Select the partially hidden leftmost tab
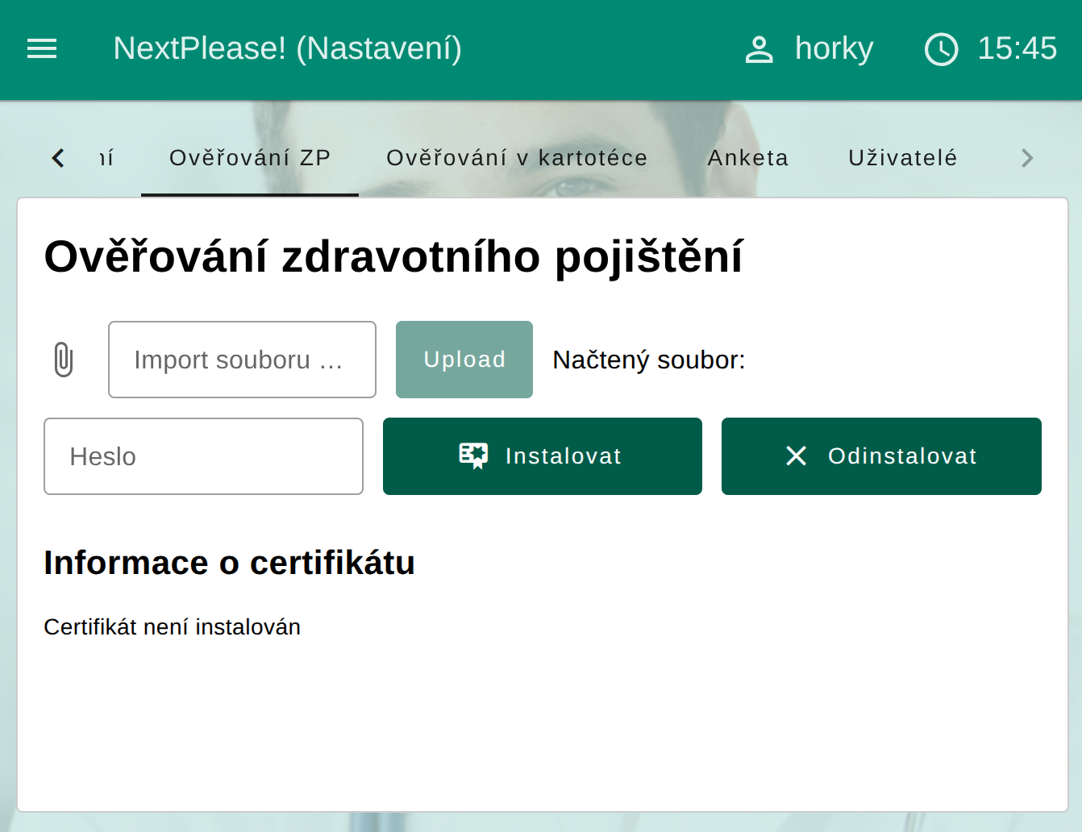The height and width of the screenshot is (832, 1082). click(x=106, y=158)
